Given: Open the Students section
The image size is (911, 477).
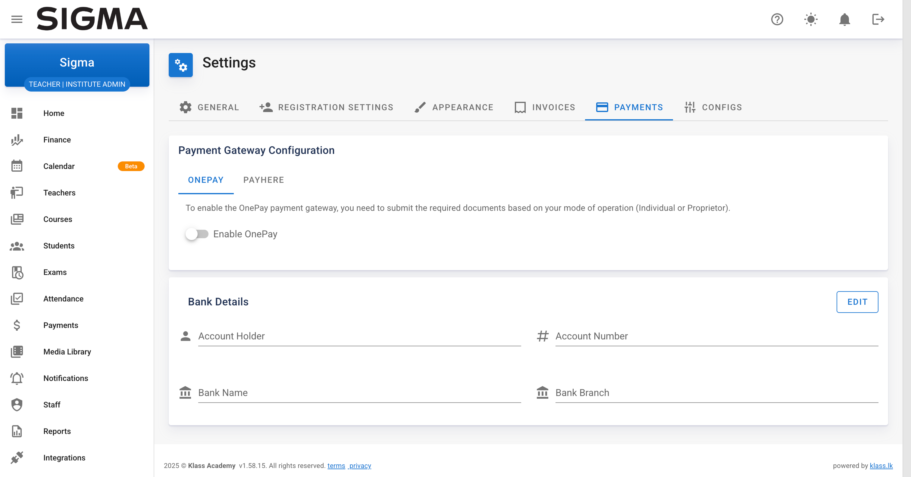Looking at the screenshot, I should tap(59, 245).
